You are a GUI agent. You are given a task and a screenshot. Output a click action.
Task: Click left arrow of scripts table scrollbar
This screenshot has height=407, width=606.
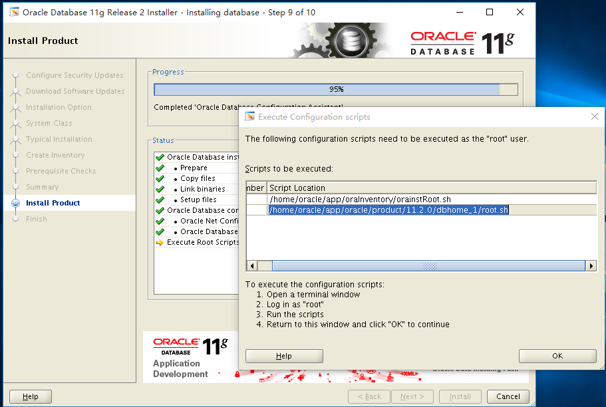[252, 266]
